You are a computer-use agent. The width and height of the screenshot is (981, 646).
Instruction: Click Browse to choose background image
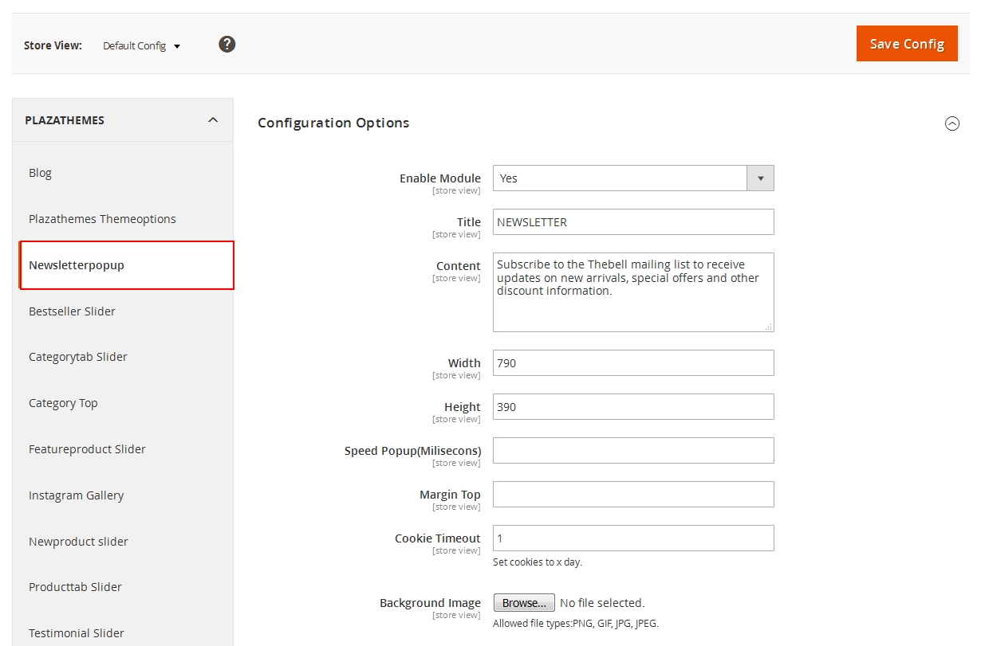point(524,603)
